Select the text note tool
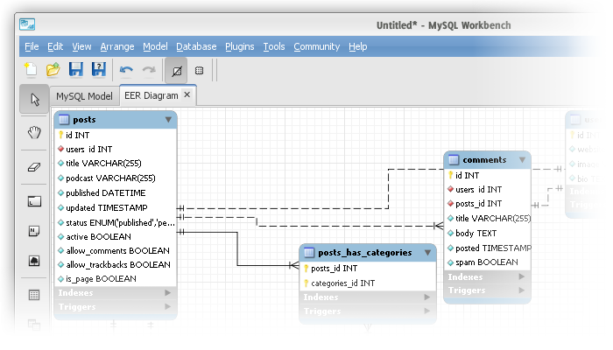The height and width of the screenshot is (350, 613). [34, 231]
